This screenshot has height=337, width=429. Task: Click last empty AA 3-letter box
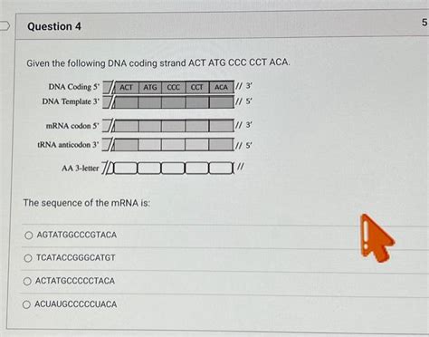click(x=221, y=168)
